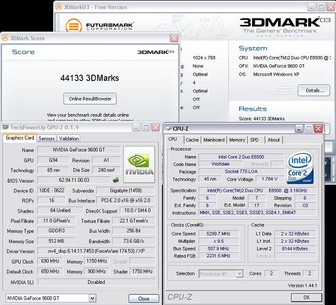This screenshot has height=305, width=336.
Task: Minimize the 3DMark03 main window
Action: tap(311, 7)
